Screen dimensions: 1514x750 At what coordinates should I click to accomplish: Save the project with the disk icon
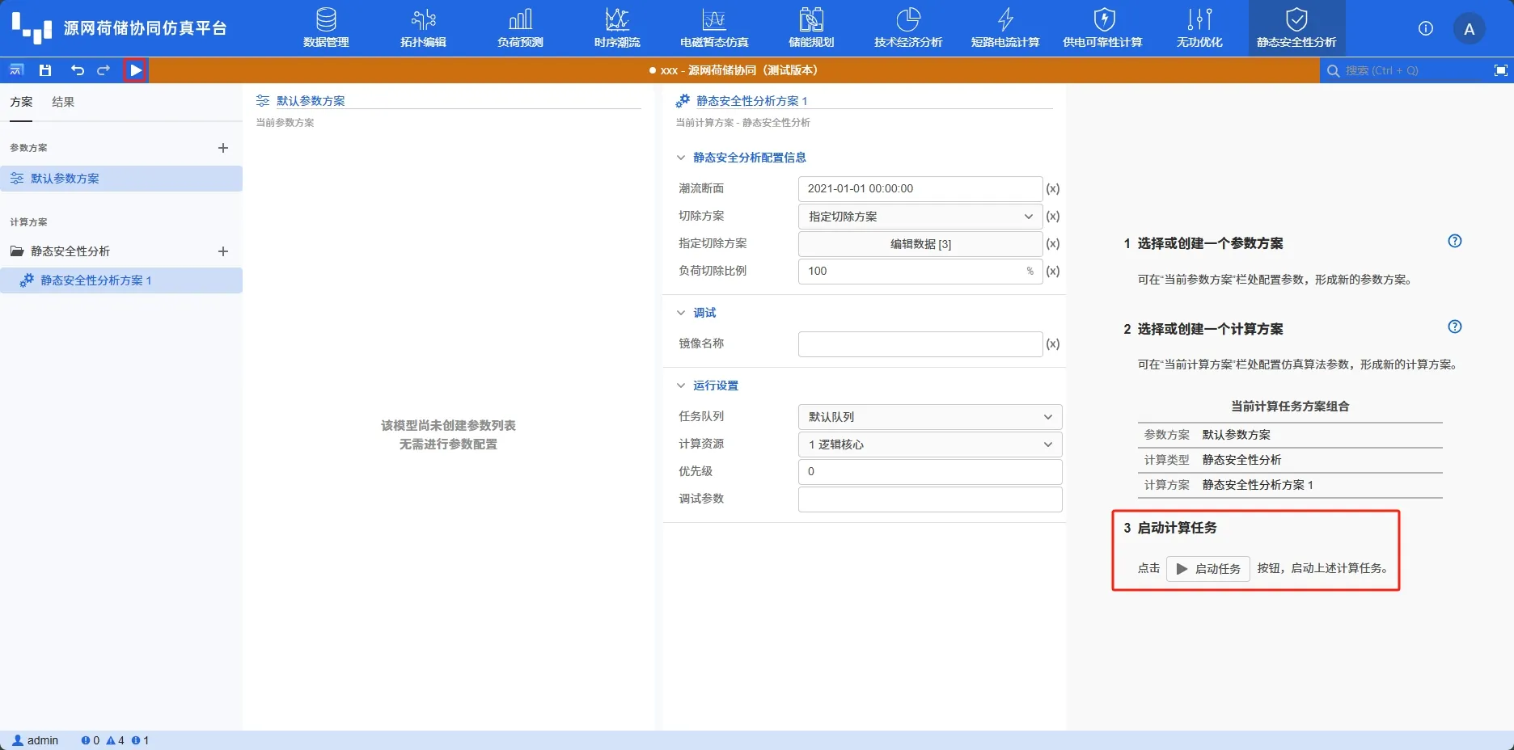pos(45,70)
